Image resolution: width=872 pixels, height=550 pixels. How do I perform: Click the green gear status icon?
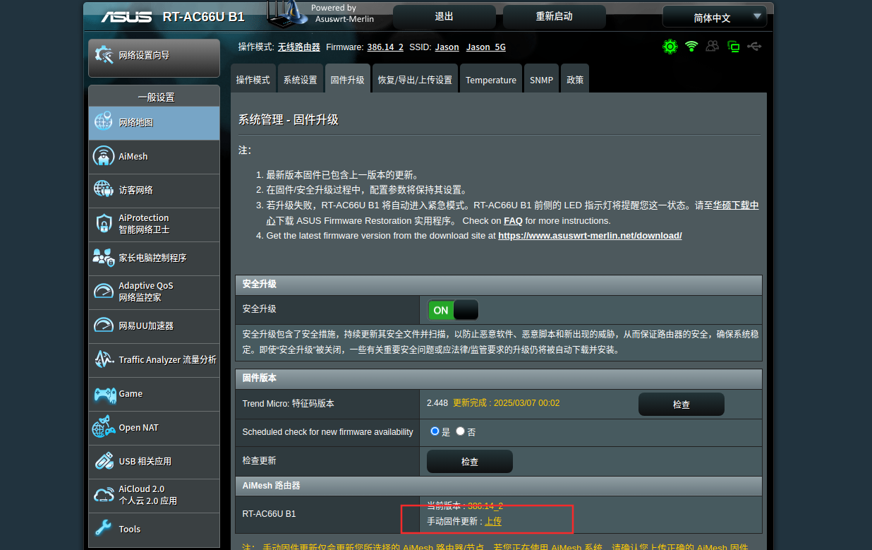(670, 47)
